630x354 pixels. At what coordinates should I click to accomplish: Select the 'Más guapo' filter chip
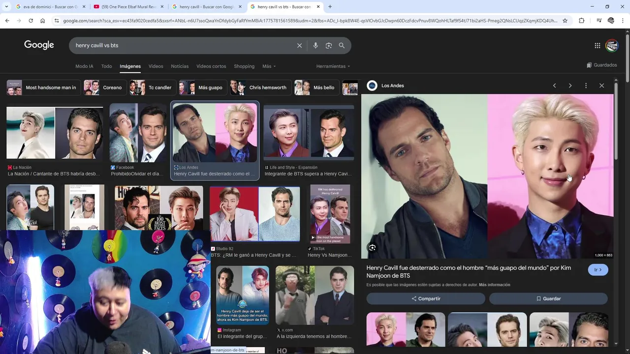pyautogui.click(x=203, y=88)
